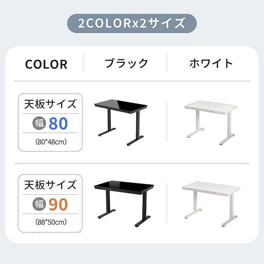Select the ブラック color column label
264x264 pixels.
126,63
